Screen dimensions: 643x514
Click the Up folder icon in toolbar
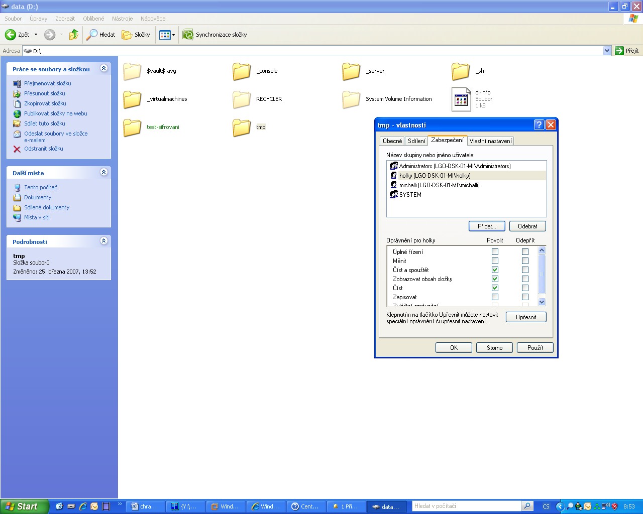pos(74,35)
